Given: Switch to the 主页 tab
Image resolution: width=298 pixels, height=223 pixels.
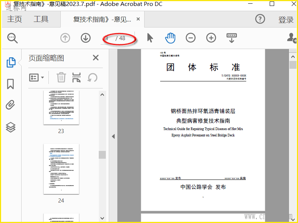Looking at the screenshot, I should [x=15, y=19].
